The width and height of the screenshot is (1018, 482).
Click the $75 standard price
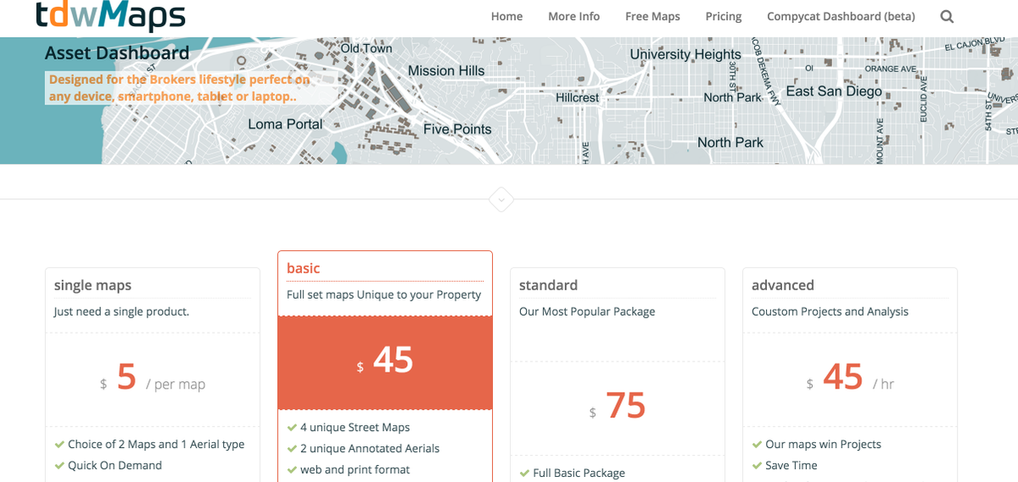coord(618,406)
